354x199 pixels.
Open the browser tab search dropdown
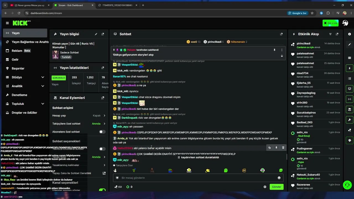tap(5, 5)
